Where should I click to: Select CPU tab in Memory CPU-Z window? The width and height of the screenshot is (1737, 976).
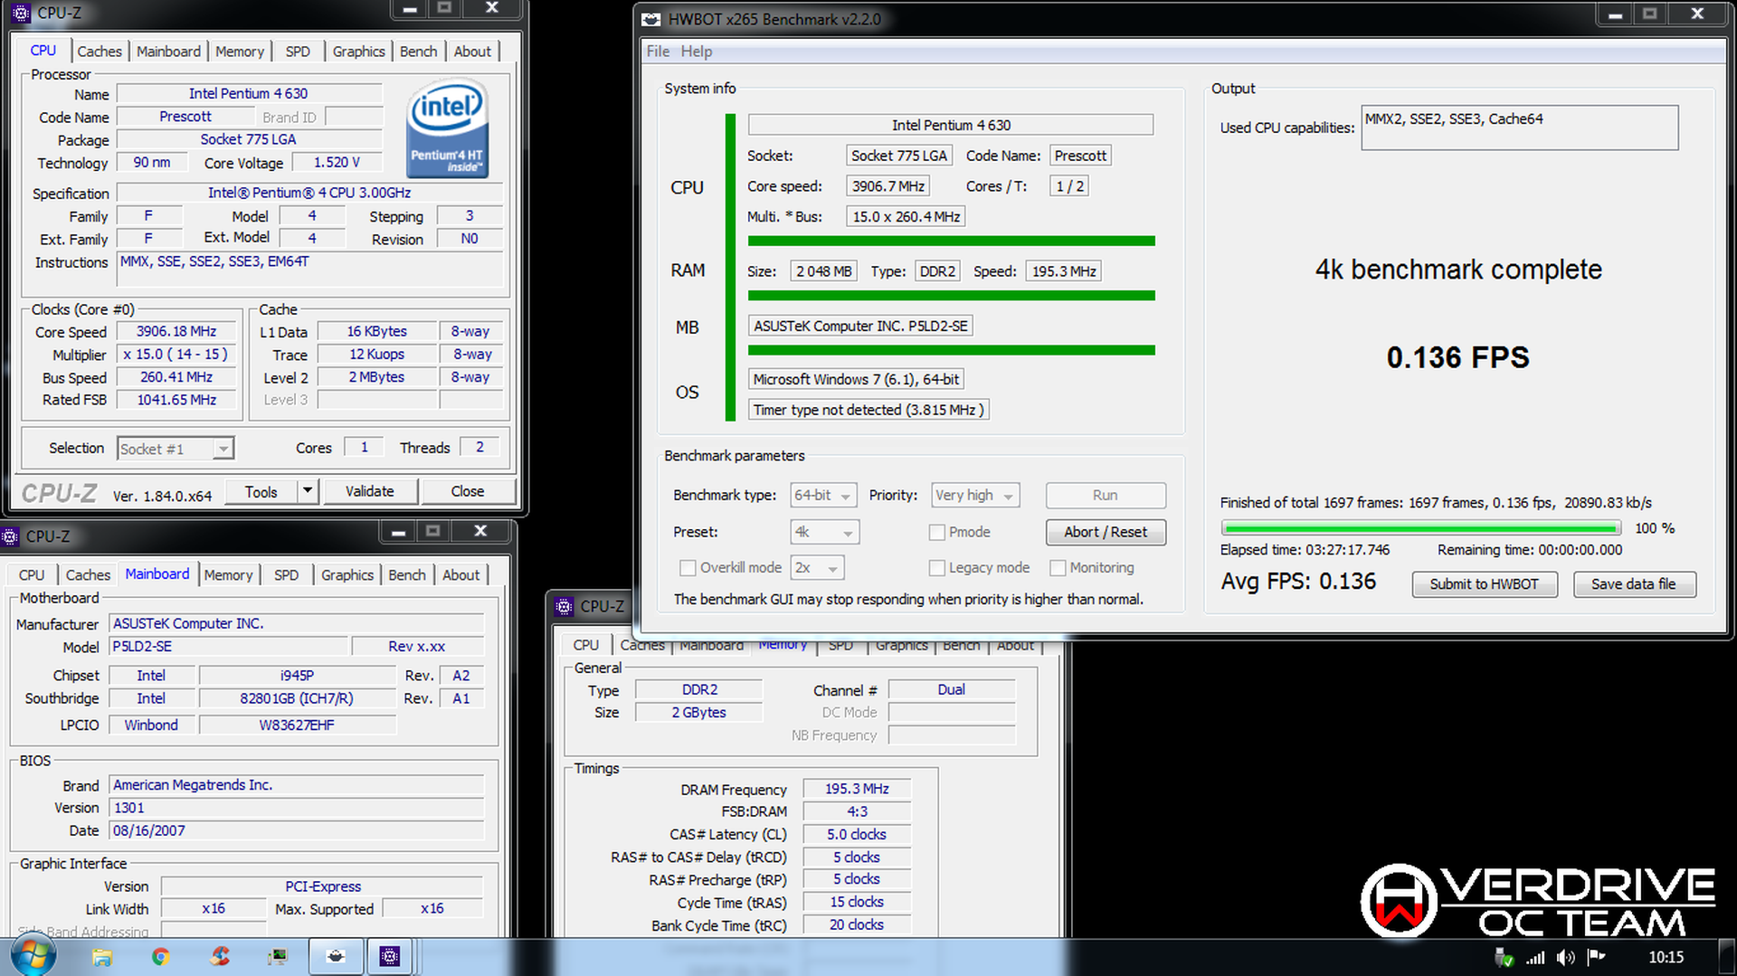pos(585,645)
